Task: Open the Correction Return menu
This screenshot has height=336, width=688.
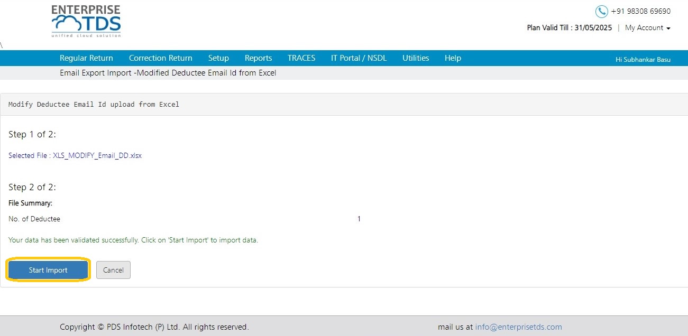Action: tap(161, 58)
